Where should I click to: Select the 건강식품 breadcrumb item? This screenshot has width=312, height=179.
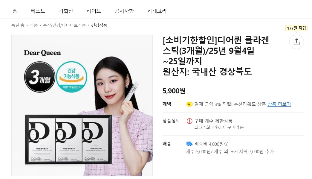[x=99, y=25]
